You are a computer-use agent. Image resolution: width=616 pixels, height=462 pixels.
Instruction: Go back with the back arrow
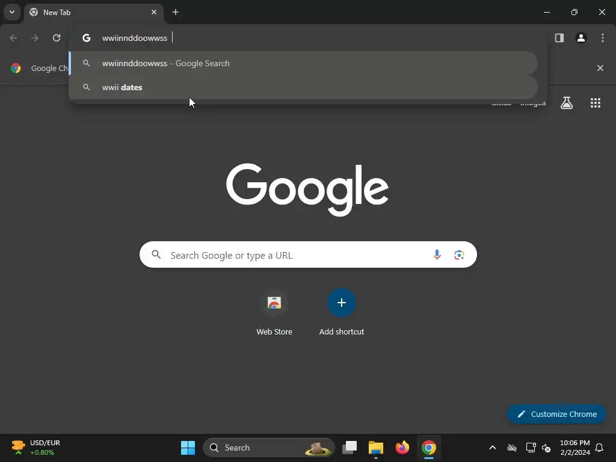pyautogui.click(x=13, y=38)
